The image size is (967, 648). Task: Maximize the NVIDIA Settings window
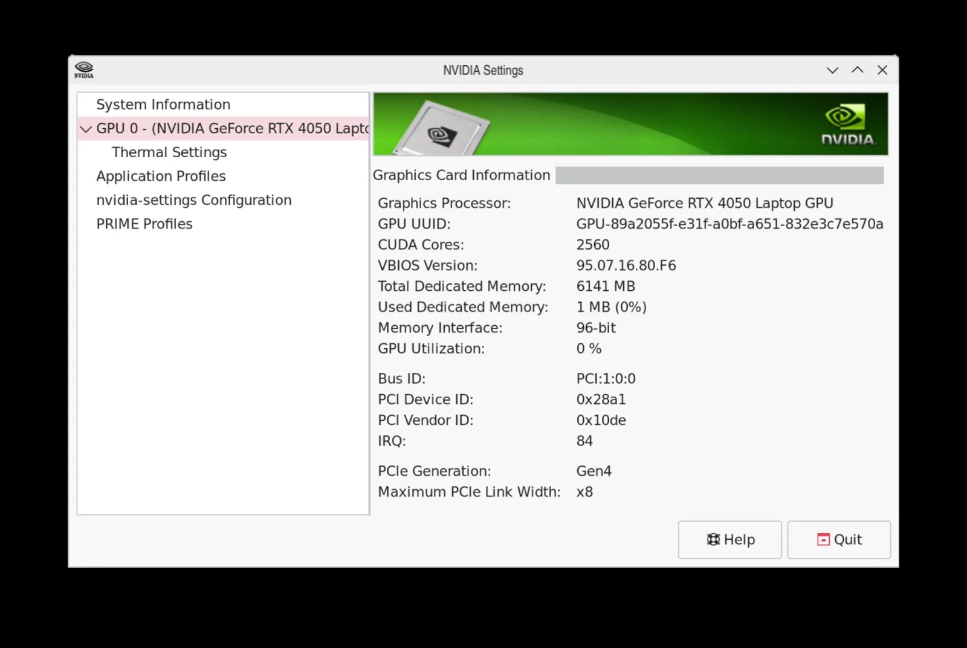coord(858,70)
